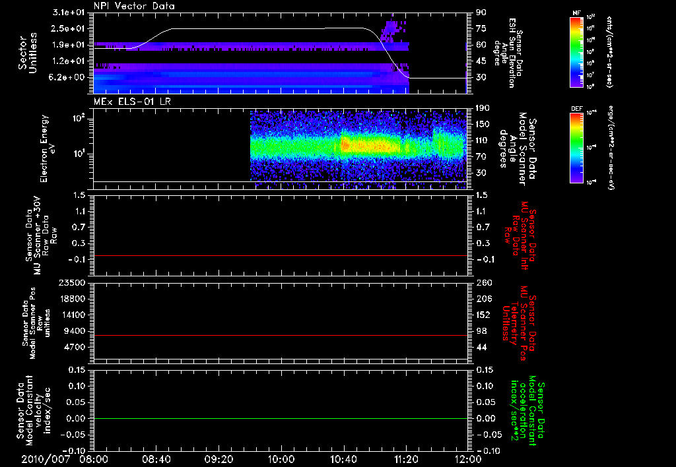Click the green 'Model Constant acceleration' label
The height and width of the screenshot is (467, 676).
pyautogui.click(x=527, y=410)
